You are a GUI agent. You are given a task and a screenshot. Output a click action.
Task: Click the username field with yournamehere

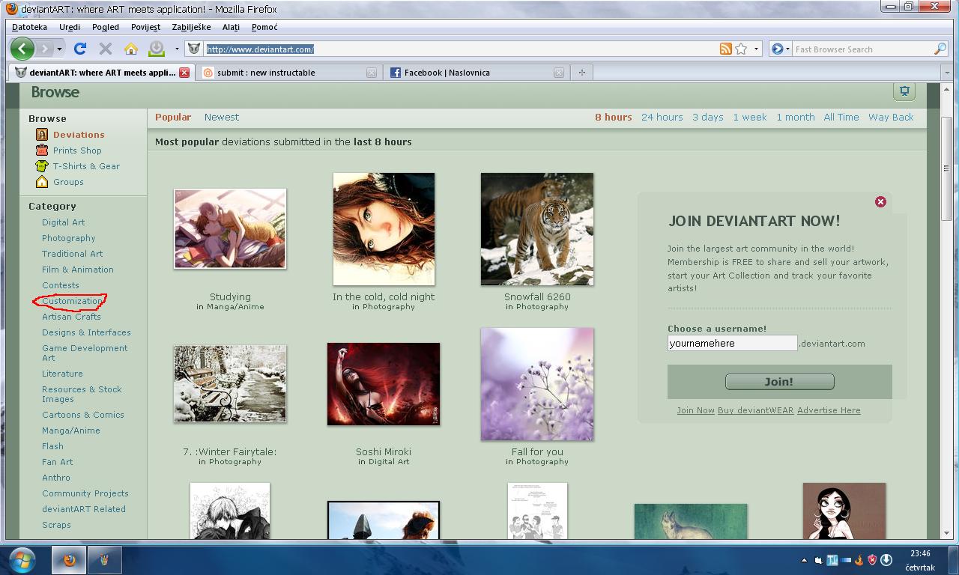point(732,343)
